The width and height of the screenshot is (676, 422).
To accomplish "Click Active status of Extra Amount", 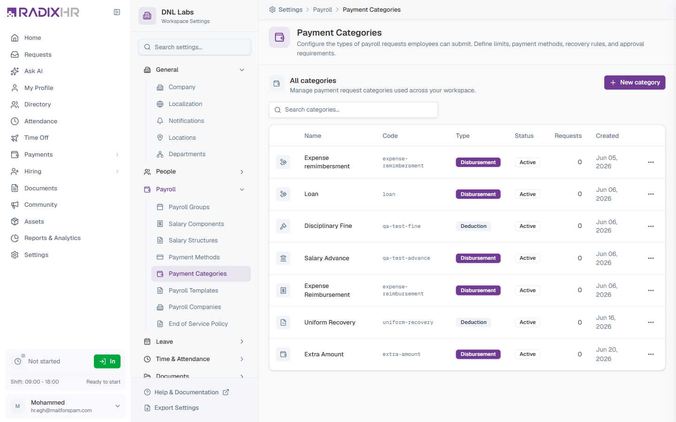I will tap(527, 354).
